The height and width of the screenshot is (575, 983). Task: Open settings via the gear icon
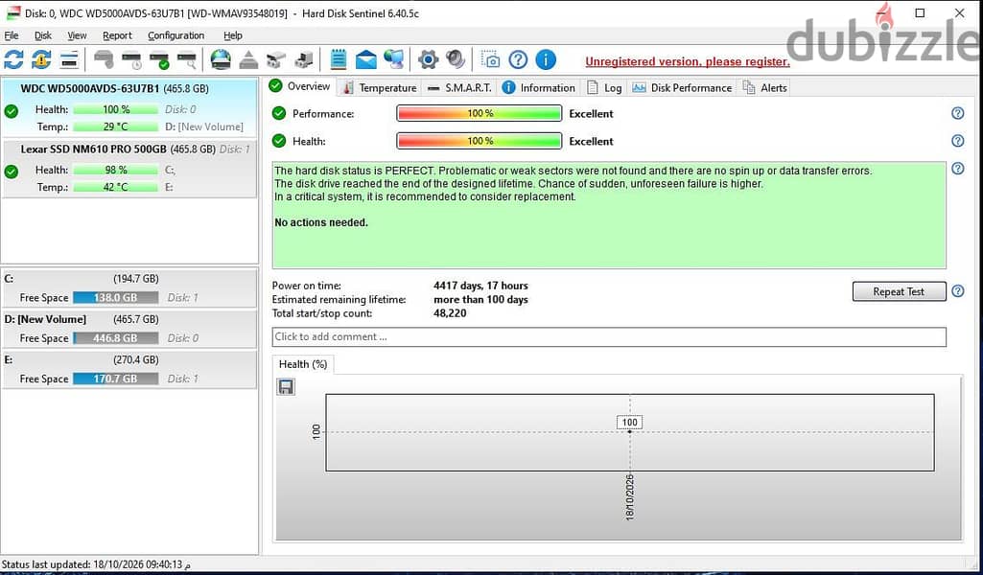(428, 60)
